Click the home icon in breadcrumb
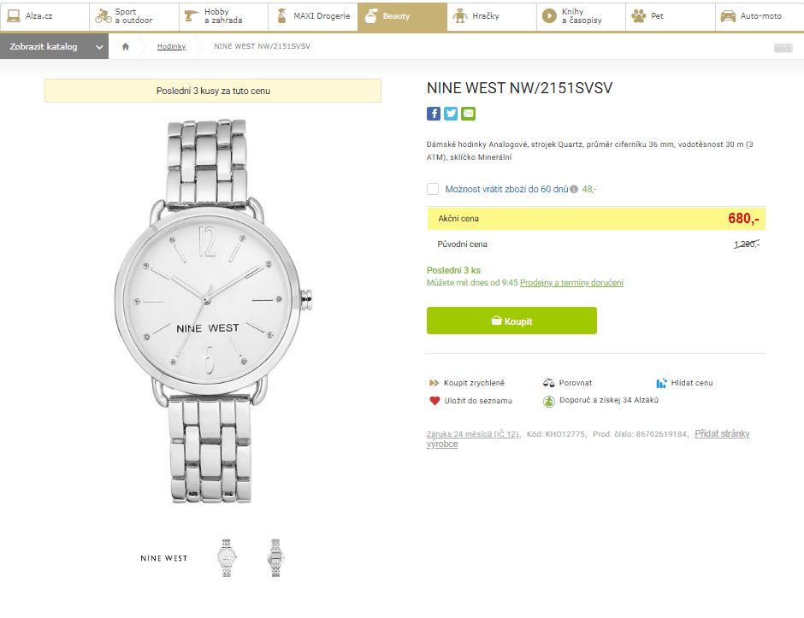Image resolution: width=804 pixels, height=618 pixels. 126,46
